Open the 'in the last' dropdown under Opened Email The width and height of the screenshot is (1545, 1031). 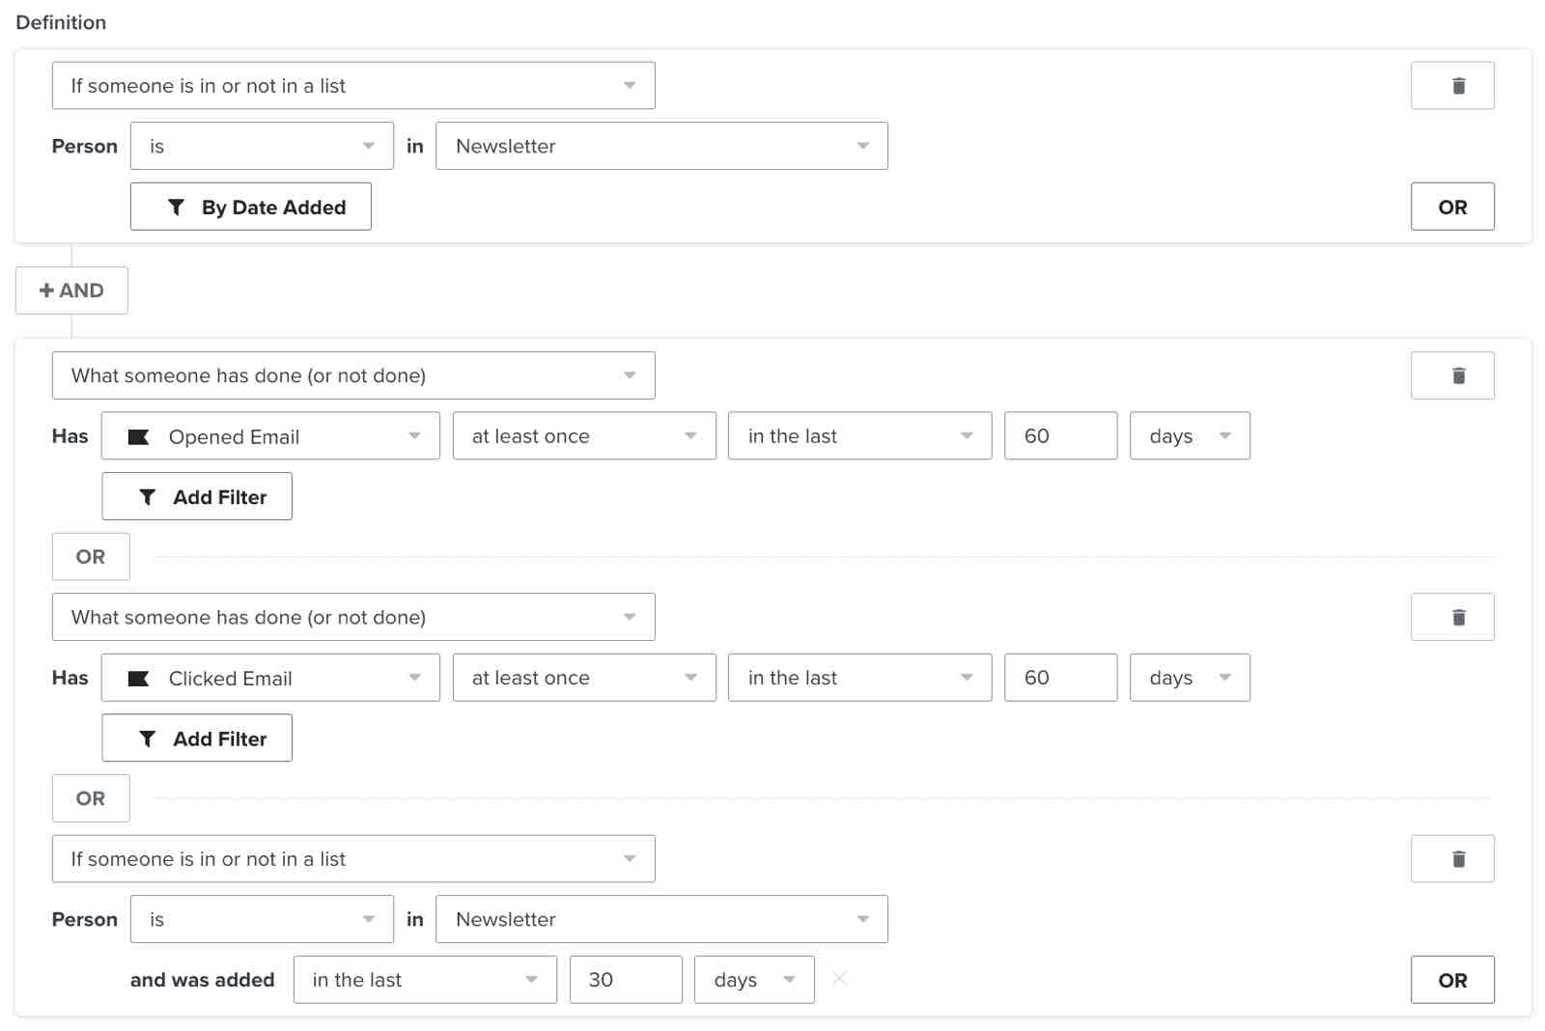click(x=858, y=436)
